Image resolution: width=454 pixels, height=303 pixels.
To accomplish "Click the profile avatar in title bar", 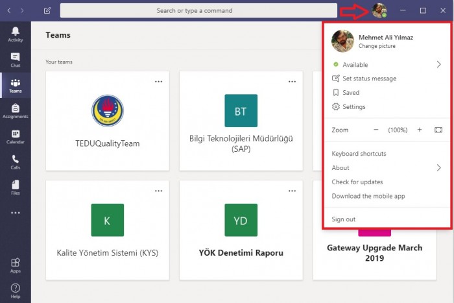I will coord(379,11).
